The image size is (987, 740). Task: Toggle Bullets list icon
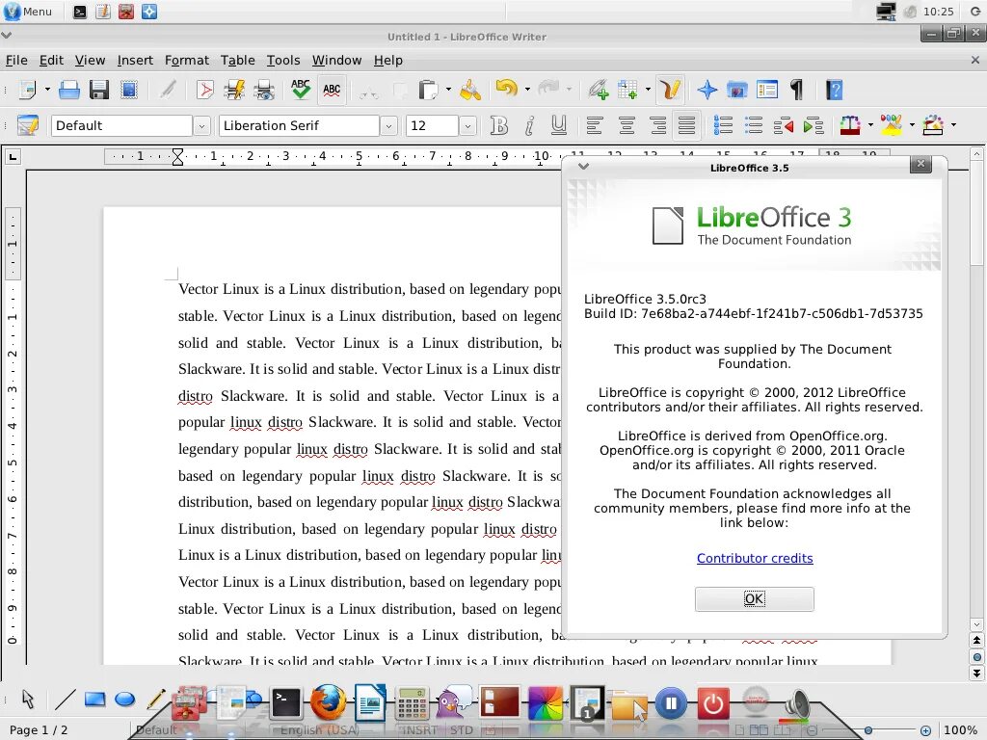click(x=753, y=125)
